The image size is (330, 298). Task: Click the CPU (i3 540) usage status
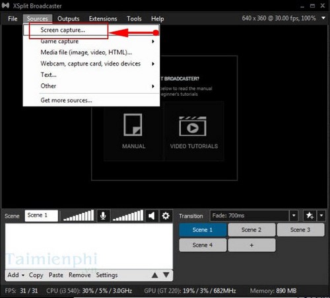coord(89,291)
